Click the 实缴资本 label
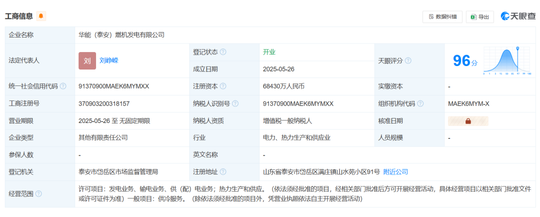 (x=390, y=86)
